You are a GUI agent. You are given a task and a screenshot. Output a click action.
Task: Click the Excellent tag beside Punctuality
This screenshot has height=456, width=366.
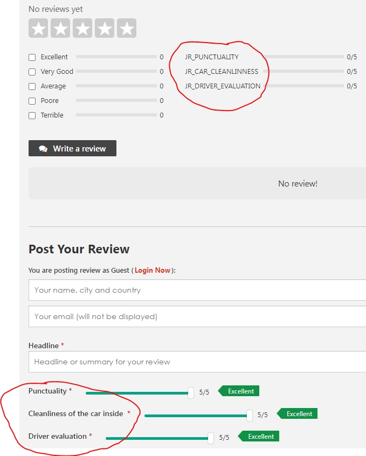(240, 391)
